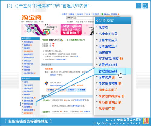Open 仓库里的宝贝 in the enlarged seller panel

coord(108,47)
